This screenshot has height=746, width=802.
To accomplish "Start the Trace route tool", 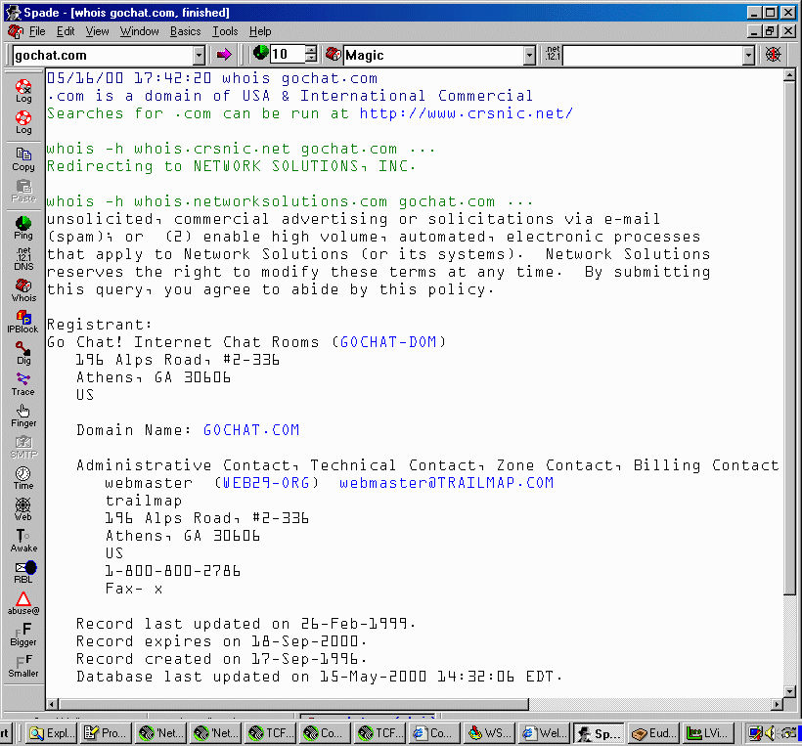I will (x=23, y=384).
